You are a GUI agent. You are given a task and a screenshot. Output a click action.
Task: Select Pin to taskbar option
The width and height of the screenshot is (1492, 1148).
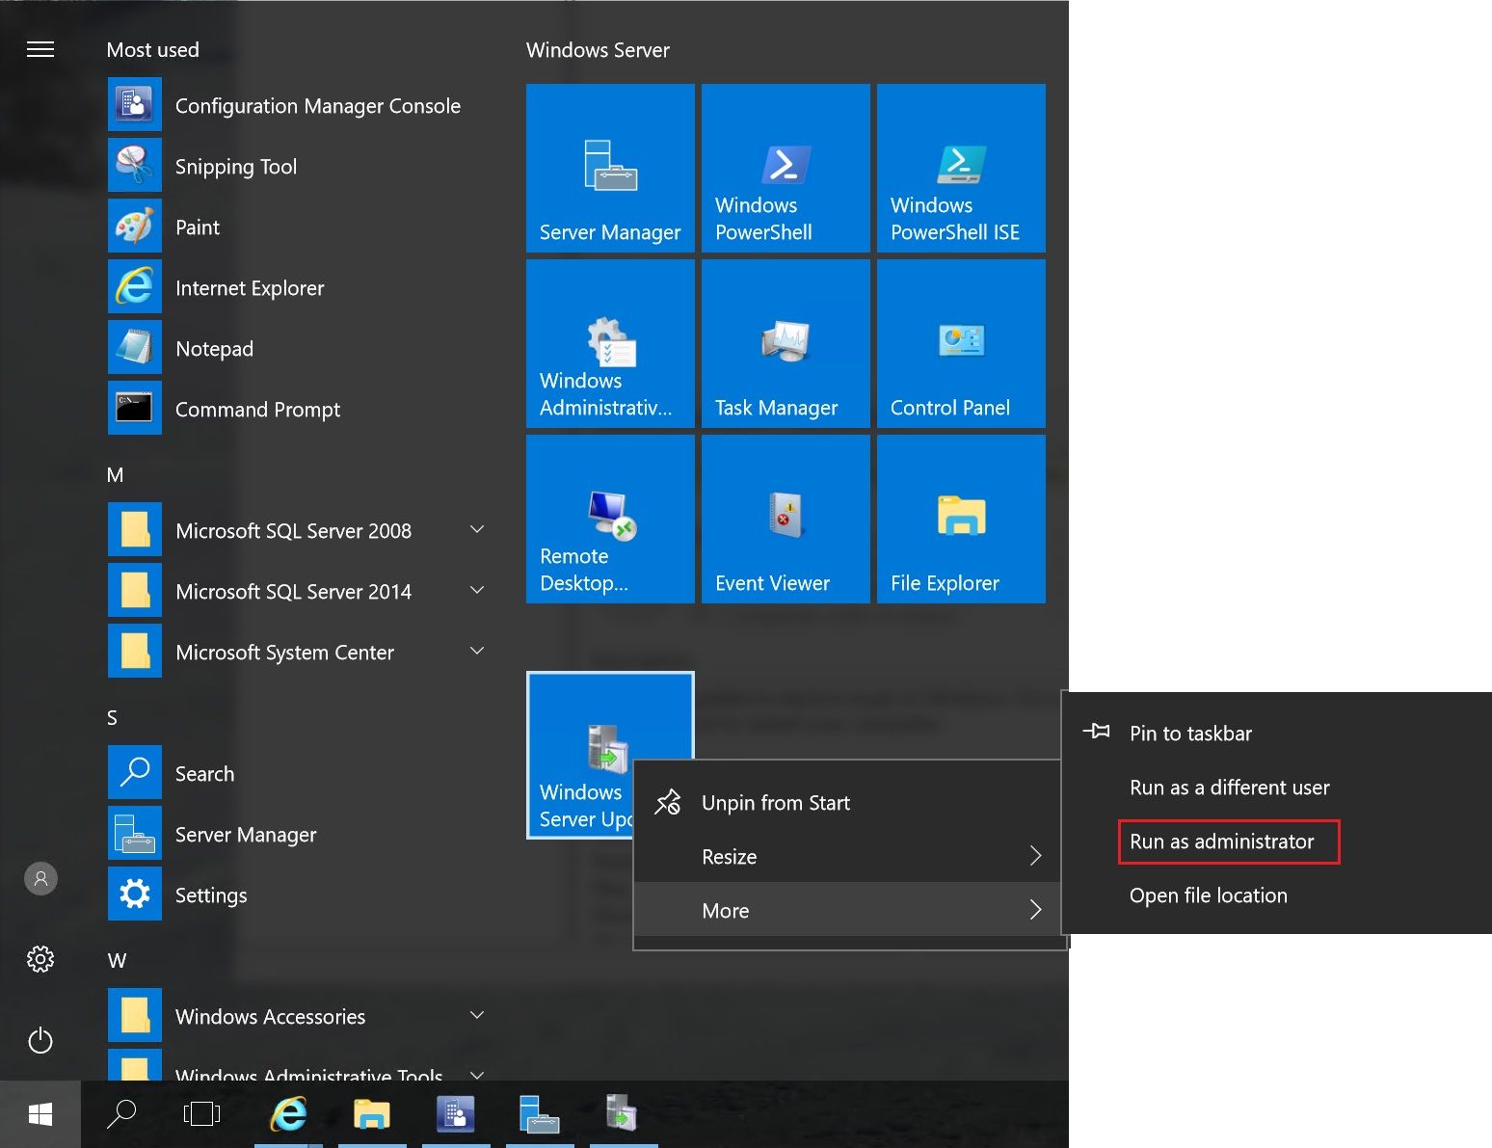coord(1190,733)
